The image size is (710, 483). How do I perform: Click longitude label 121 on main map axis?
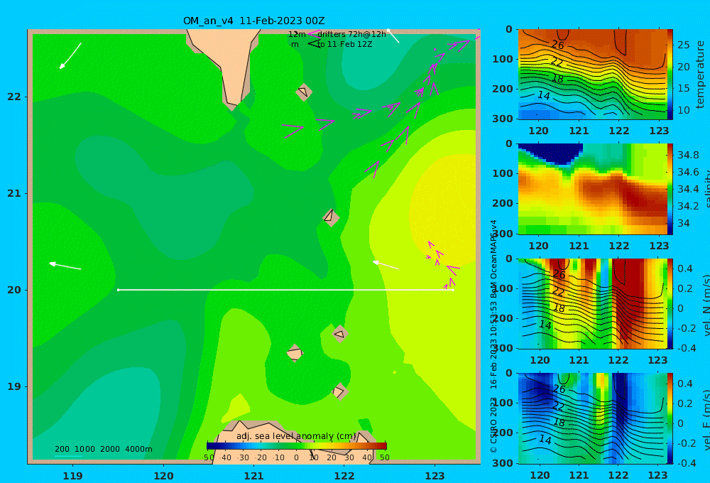pyautogui.click(x=253, y=476)
